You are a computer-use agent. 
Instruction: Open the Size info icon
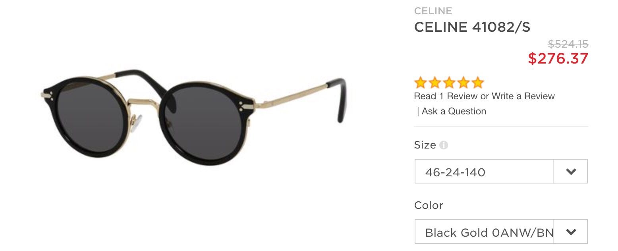click(444, 145)
